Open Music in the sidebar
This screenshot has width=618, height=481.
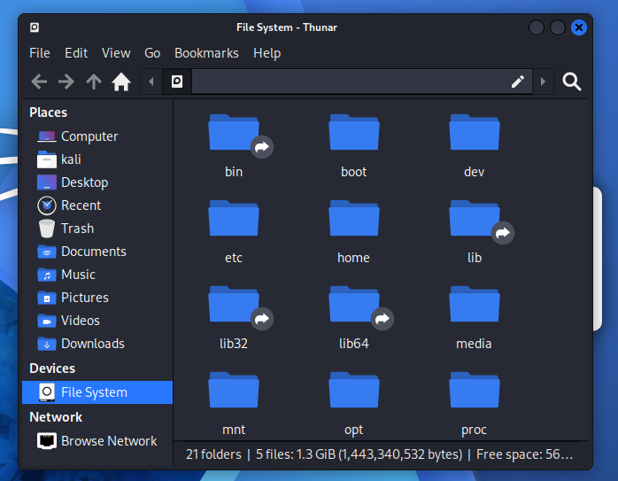click(97, 275)
